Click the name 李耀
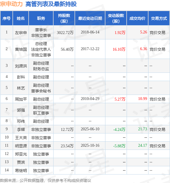Image resolution: width=170 pixels, height=183 pixels. (x=21, y=129)
